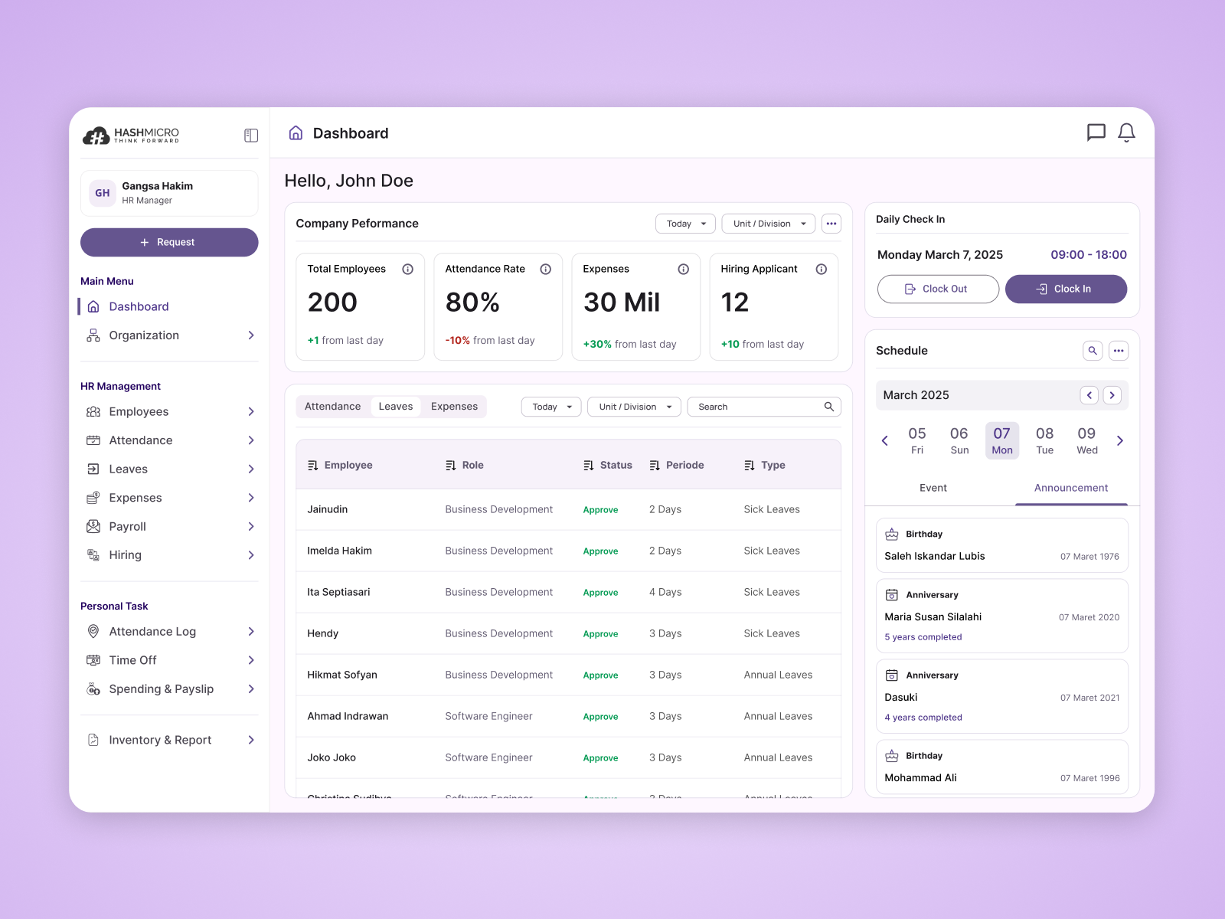Click the Request button in the sidebar
1225x919 pixels.
pos(169,242)
